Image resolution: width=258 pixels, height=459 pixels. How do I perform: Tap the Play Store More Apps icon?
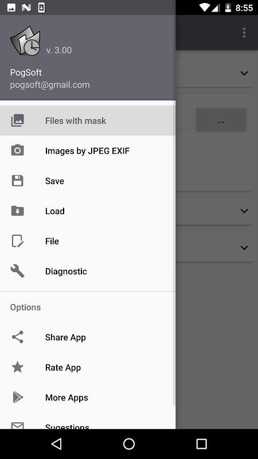coord(18,397)
